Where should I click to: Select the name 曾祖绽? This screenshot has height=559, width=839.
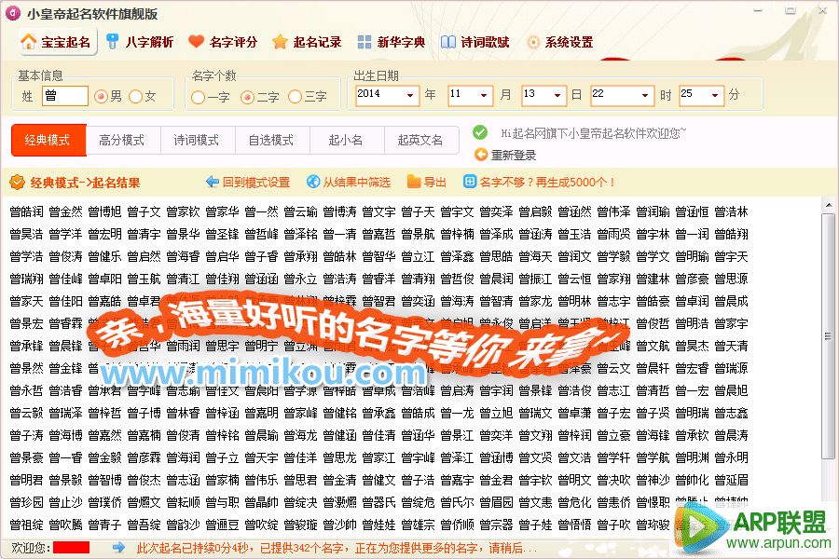pyautogui.click(x=27, y=525)
